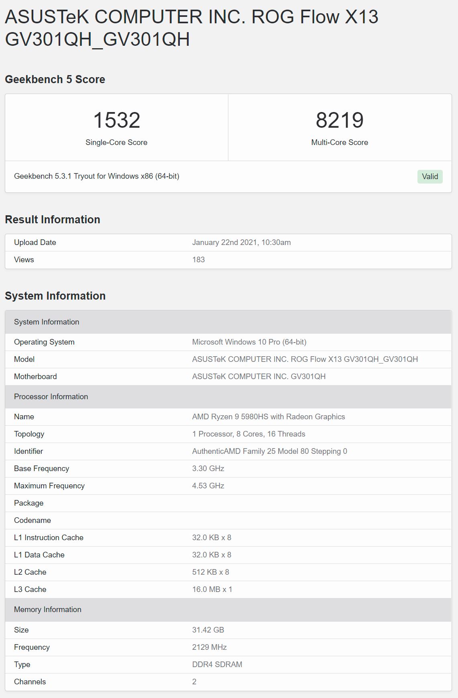The image size is (458, 698).
Task: Select the DDR4 SDRAM value
Action: pos(217,665)
